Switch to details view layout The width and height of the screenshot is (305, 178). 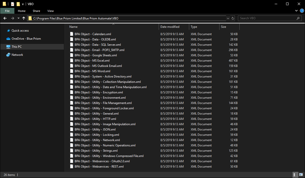pyautogui.click(x=295, y=175)
